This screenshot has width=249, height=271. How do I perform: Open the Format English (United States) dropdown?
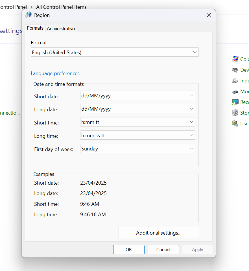coord(115,52)
